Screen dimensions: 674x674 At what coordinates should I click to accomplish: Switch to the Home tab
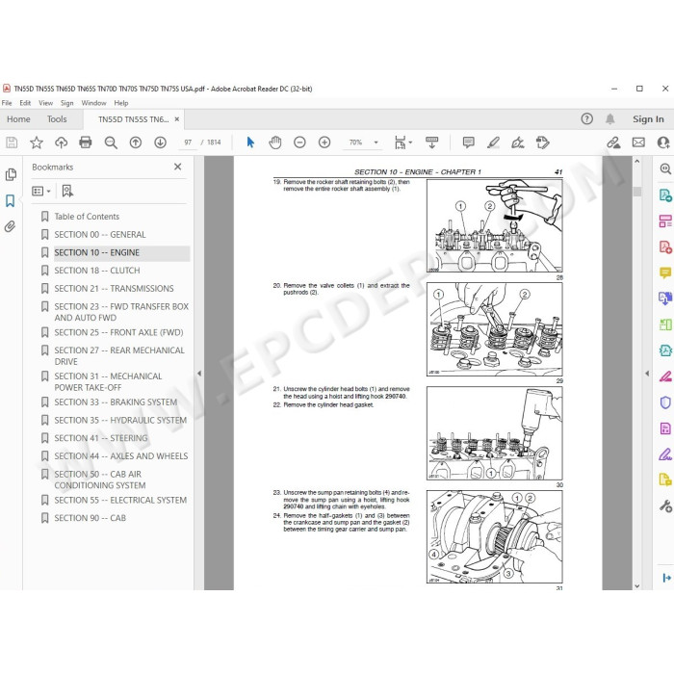click(18, 119)
